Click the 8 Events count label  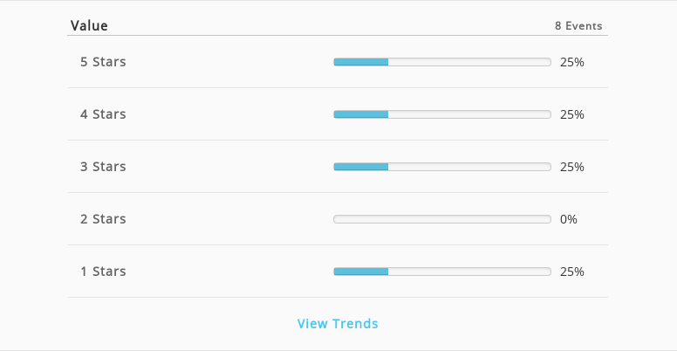coord(578,26)
